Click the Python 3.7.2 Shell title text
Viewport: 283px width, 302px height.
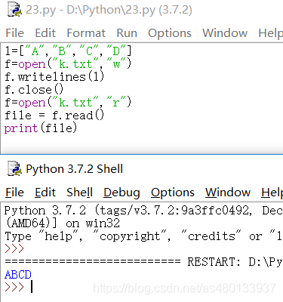[x=75, y=169]
